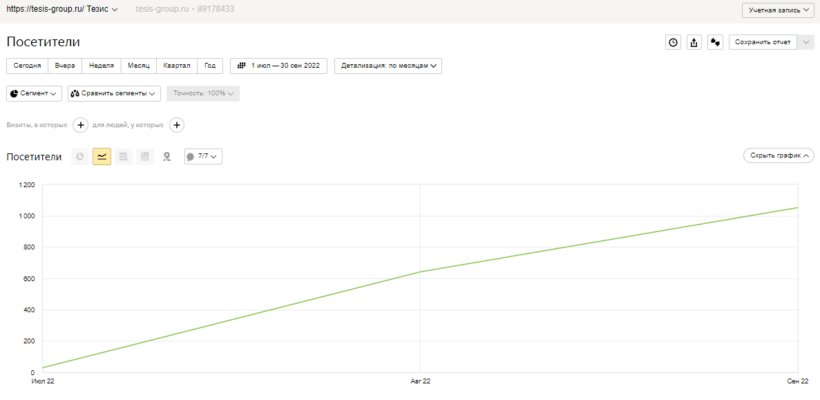Select the line chart type icon
Image resolution: width=820 pixels, height=400 pixels.
pos(102,157)
